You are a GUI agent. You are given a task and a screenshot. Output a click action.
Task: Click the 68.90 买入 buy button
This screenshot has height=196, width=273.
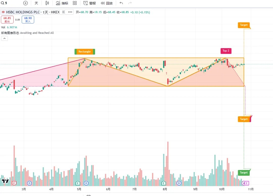coord(28,20)
